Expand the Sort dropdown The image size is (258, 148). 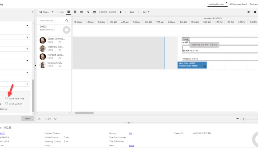pyautogui.click(x=146, y=12)
